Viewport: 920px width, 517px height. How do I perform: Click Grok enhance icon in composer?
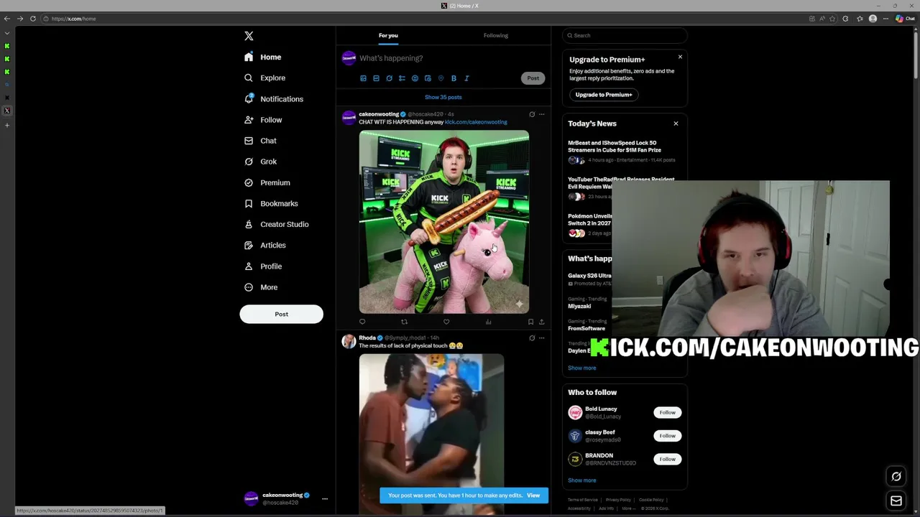(x=389, y=78)
